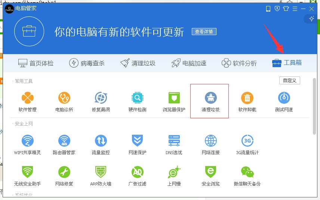Click the mobile phone icon in title bar
This screenshot has height=200, width=320.
268,9
